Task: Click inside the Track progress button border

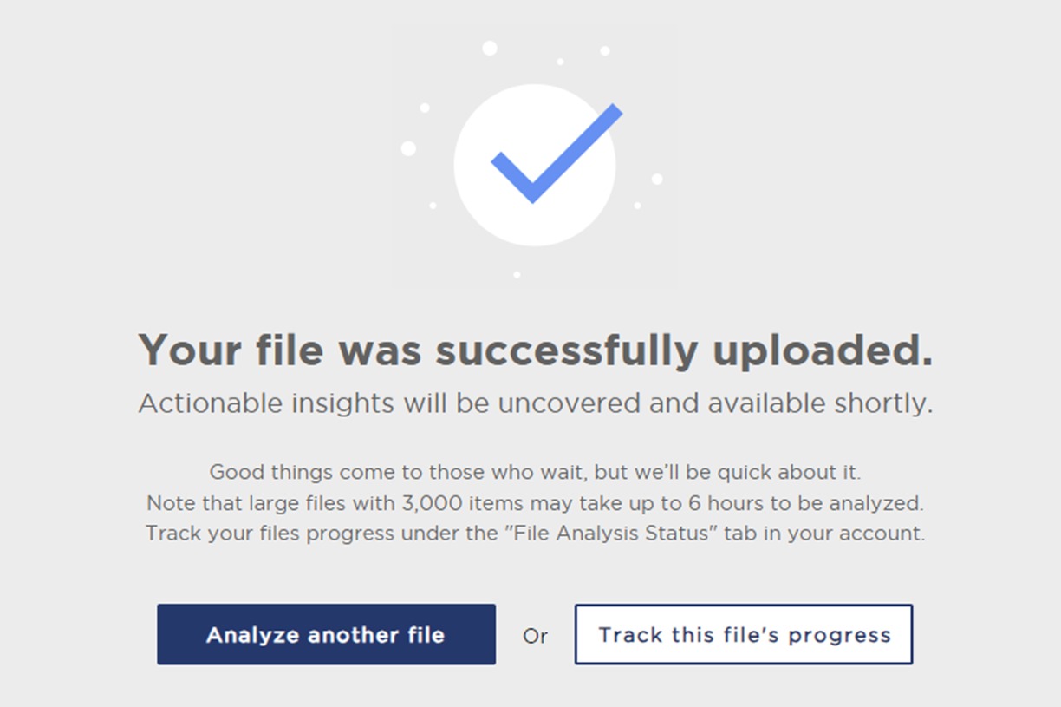Action: pos(744,634)
